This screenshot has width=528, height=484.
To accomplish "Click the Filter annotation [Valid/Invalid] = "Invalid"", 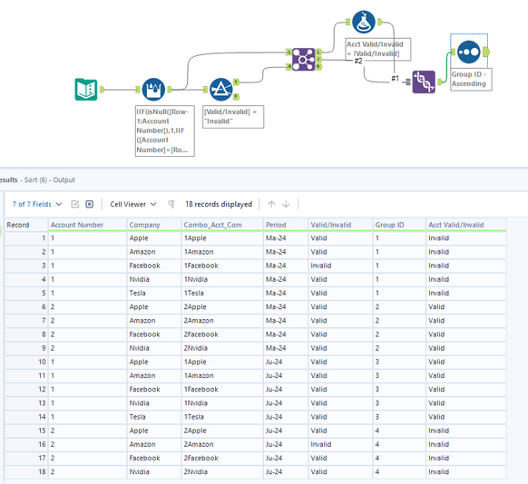I will 233,117.
